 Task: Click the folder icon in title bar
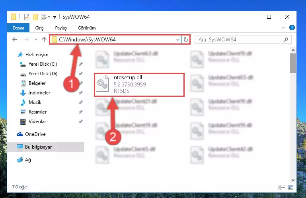pos(14,17)
